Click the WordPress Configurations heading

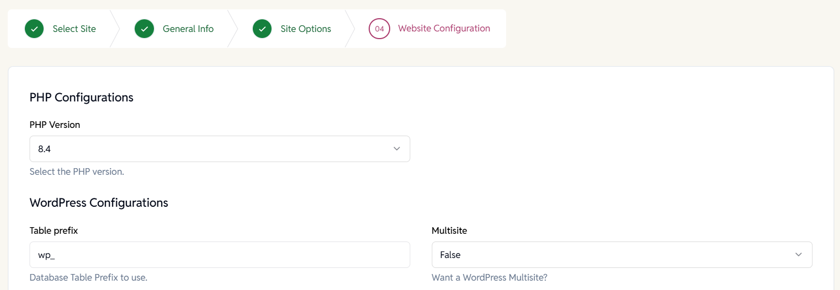(x=99, y=202)
